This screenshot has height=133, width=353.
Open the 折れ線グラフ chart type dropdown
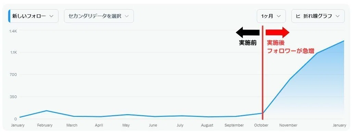[318, 16]
